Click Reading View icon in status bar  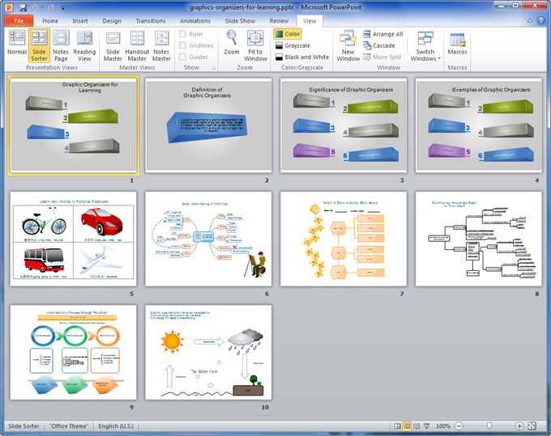(x=416, y=425)
